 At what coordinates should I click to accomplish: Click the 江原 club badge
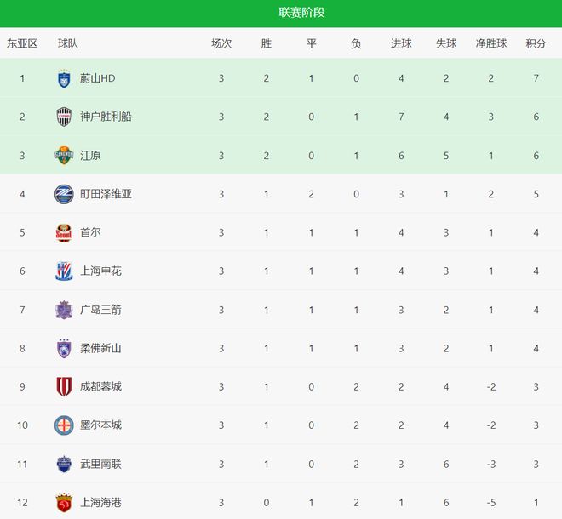[64, 155]
